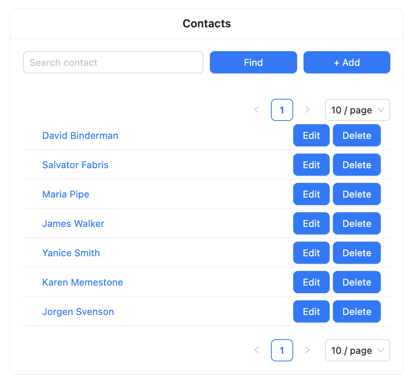Select page 1 in bottom pagination
This screenshot has width=411, height=384.
[x=282, y=350]
